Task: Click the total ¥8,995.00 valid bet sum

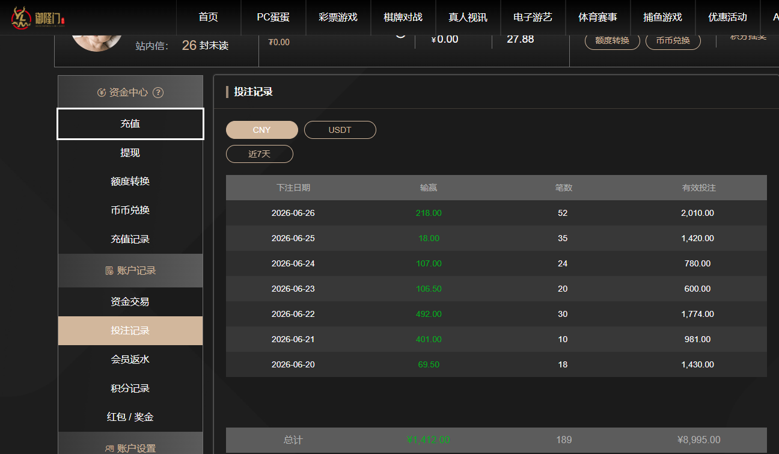Action: pyautogui.click(x=698, y=440)
